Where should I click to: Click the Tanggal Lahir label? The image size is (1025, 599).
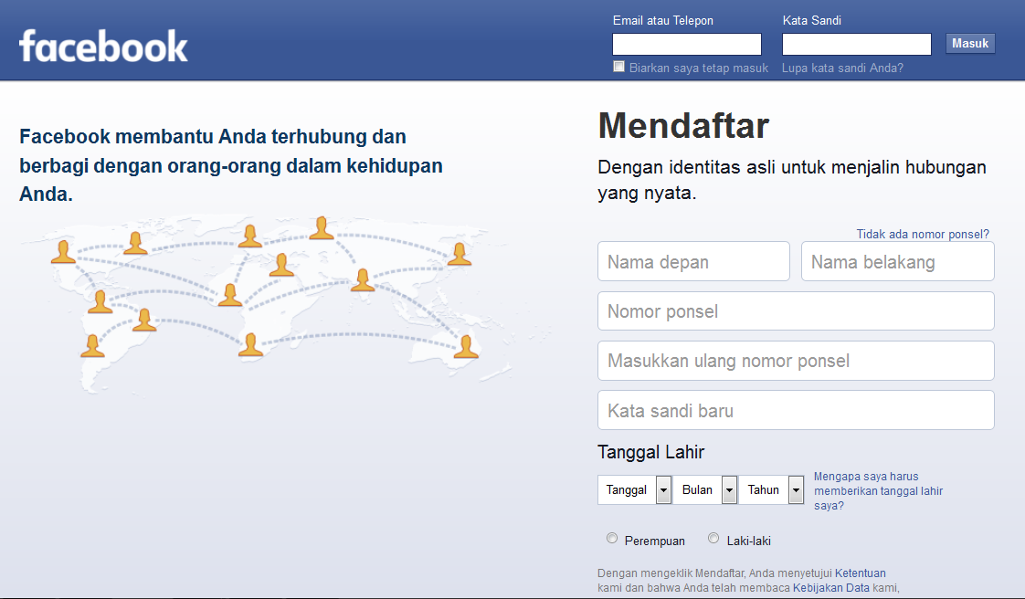coord(650,452)
